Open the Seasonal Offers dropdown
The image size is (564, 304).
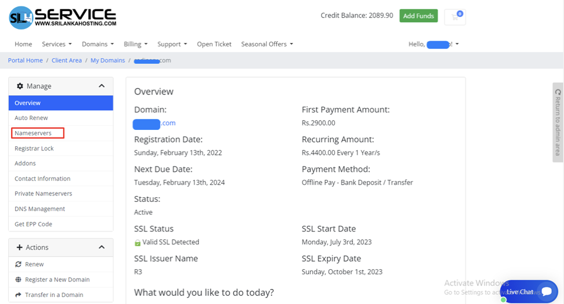[x=267, y=44]
